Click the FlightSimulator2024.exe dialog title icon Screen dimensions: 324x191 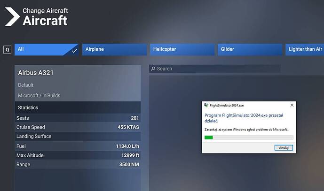coord(206,105)
